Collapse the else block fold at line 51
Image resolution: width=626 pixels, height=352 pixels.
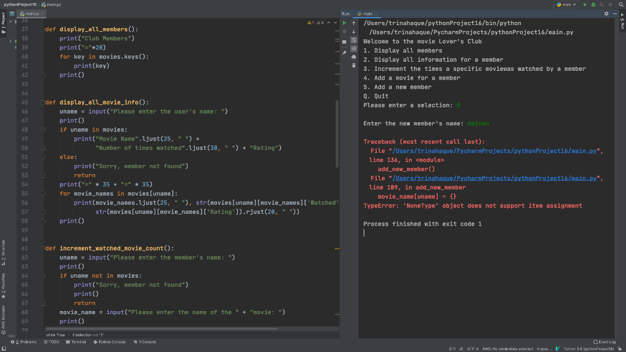pyautogui.click(x=43, y=157)
